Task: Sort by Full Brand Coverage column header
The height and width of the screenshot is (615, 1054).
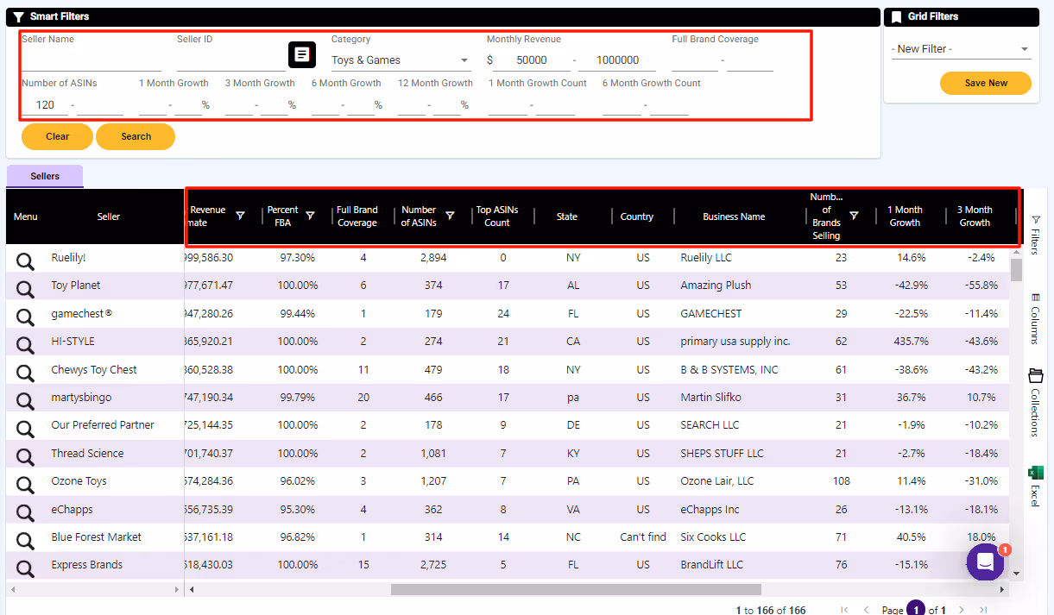Action: pos(357,217)
